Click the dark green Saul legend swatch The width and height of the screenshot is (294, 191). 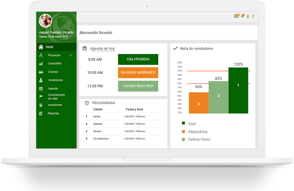(184, 124)
